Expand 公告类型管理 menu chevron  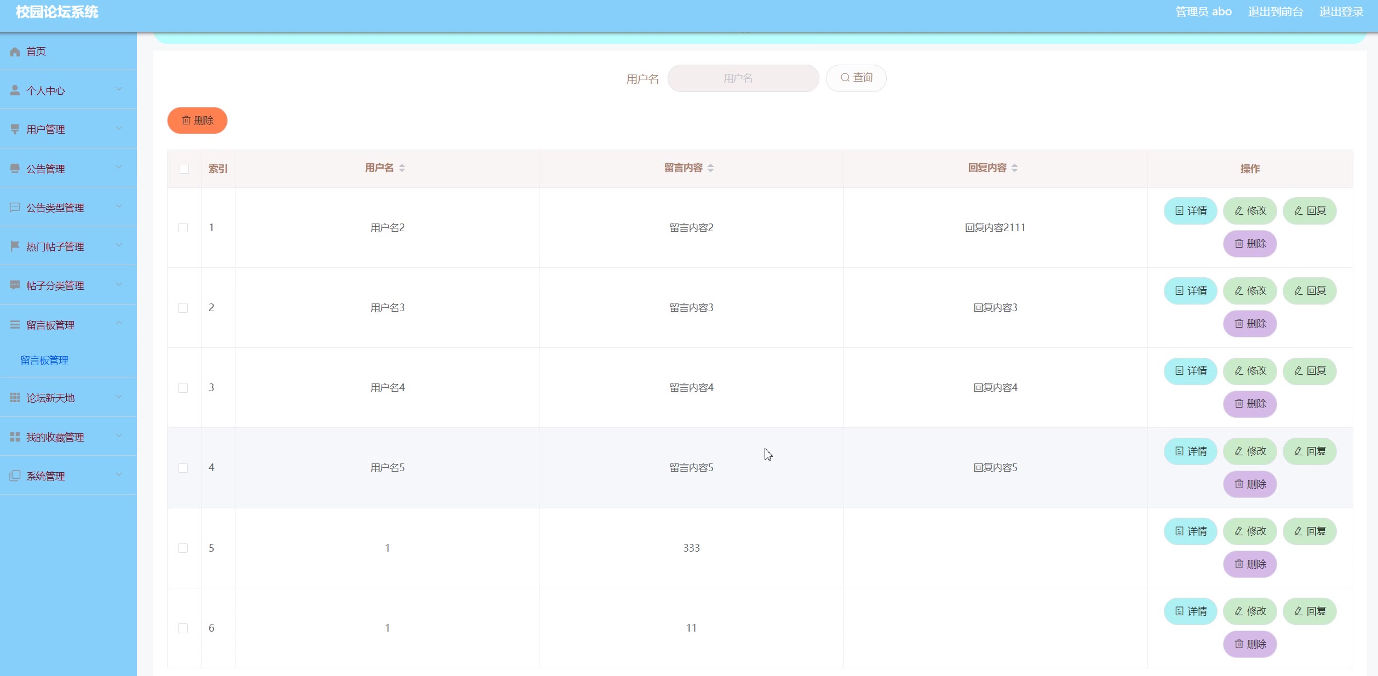pyautogui.click(x=119, y=207)
